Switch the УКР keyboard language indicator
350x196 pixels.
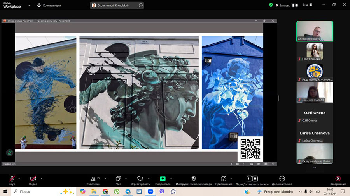coord(318,191)
